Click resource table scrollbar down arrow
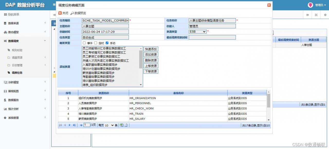 [269, 120]
